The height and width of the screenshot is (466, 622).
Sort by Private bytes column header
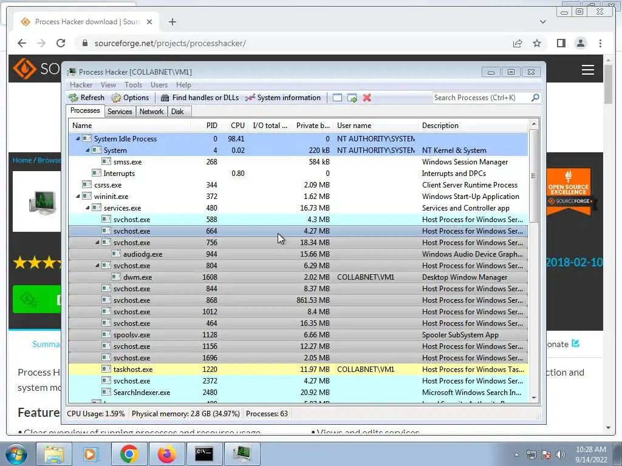point(312,126)
